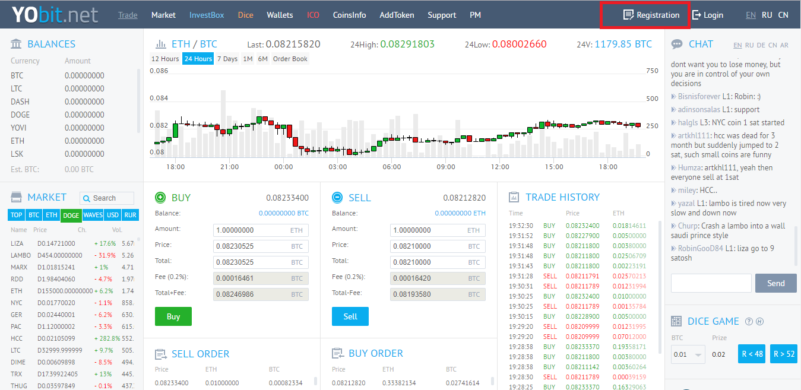Image resolution: width=801 pixels, height=390 pixels.
Task: Open CoinsInfo
Action: pos(349,15)
